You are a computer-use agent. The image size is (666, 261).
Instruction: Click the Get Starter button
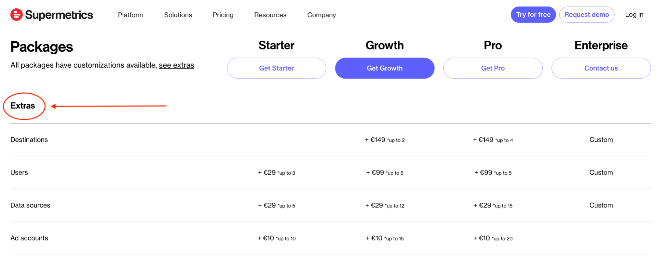[276, 68]
